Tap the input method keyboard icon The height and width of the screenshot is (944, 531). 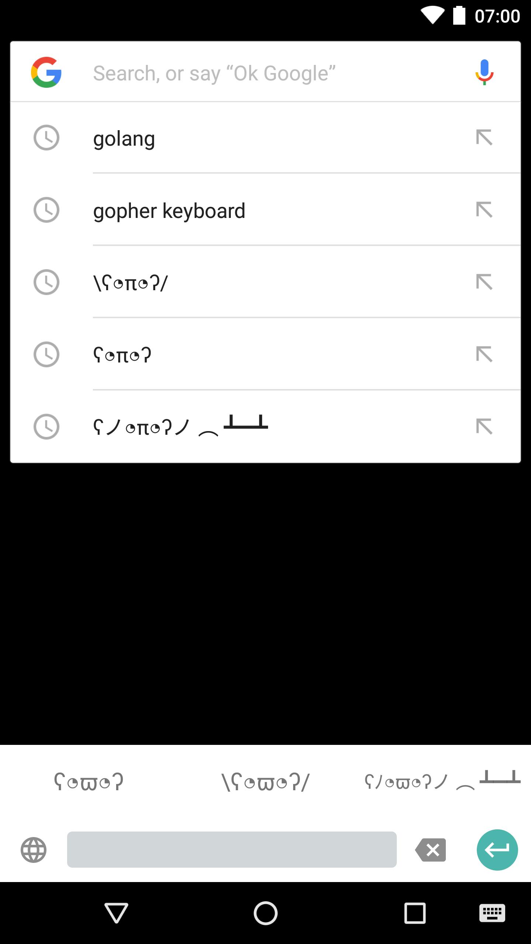pyautogui.click(x=492, y=913)
